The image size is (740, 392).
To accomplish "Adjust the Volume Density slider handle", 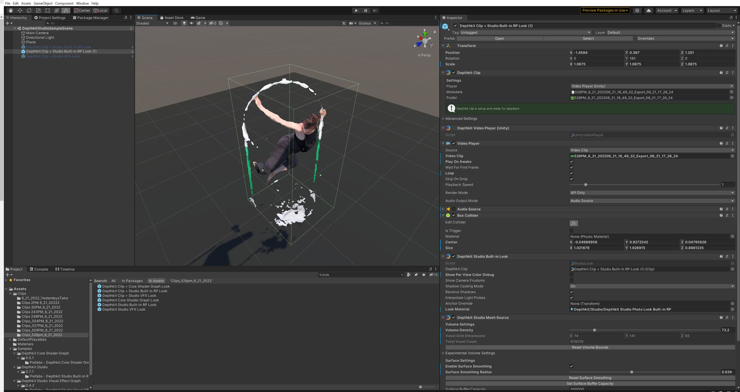I will pos(594,330).
